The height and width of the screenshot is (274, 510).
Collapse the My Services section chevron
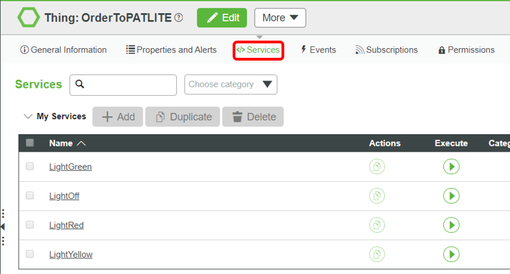point(28,116)
